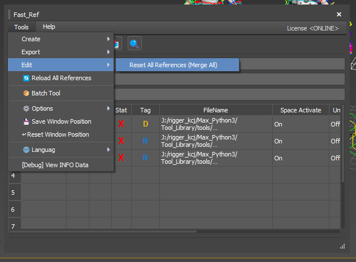Click the magnifier search icon in toolbar
The width and height of the screenshot is (356, 262).
point(134,43)
